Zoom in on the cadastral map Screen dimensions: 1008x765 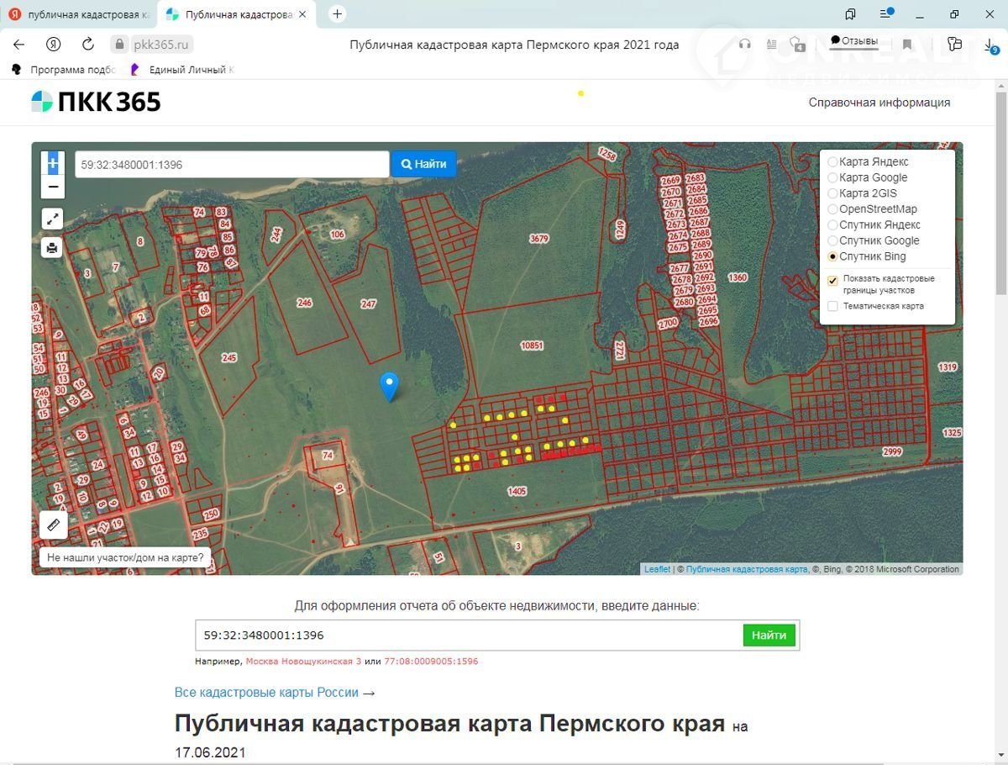pos(53,163)
